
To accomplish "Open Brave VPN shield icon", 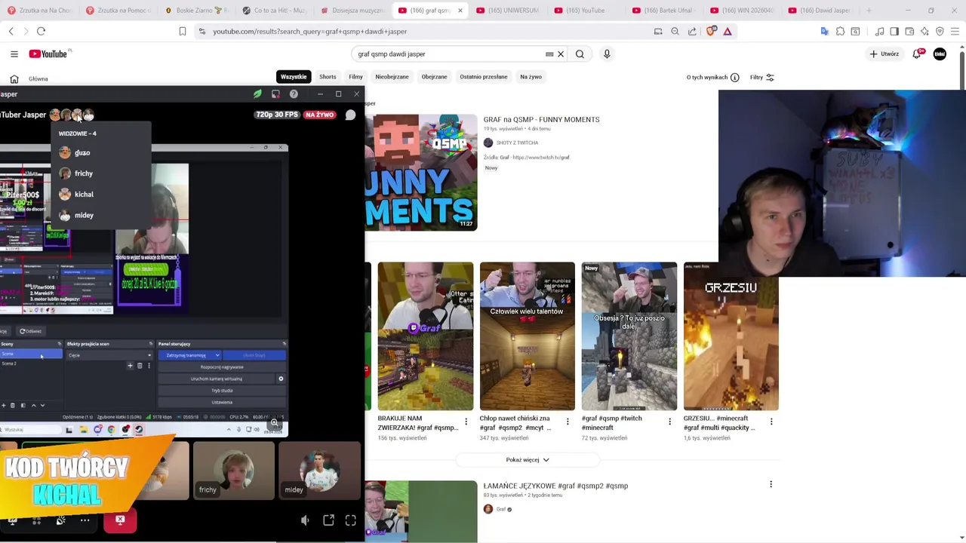I will coord(940,31).
